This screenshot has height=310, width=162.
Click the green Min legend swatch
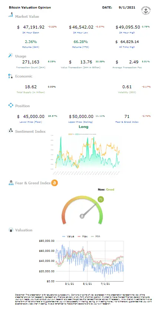92,237
